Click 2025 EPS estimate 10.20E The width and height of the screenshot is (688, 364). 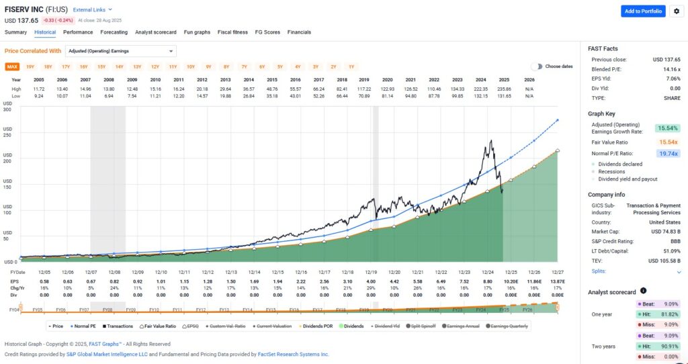511,281
